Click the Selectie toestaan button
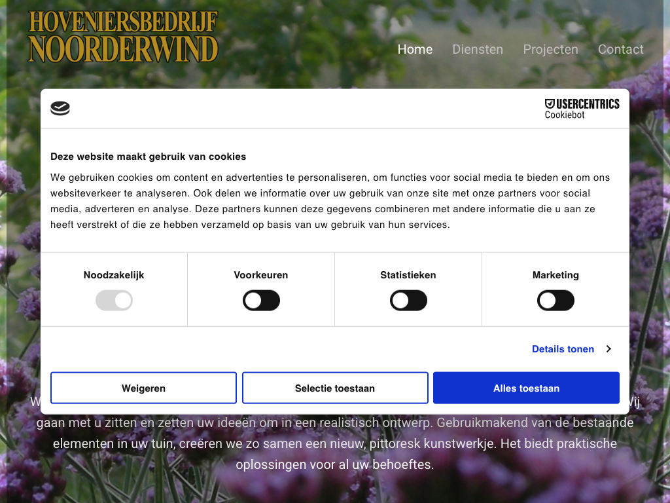 pos(335,388)
